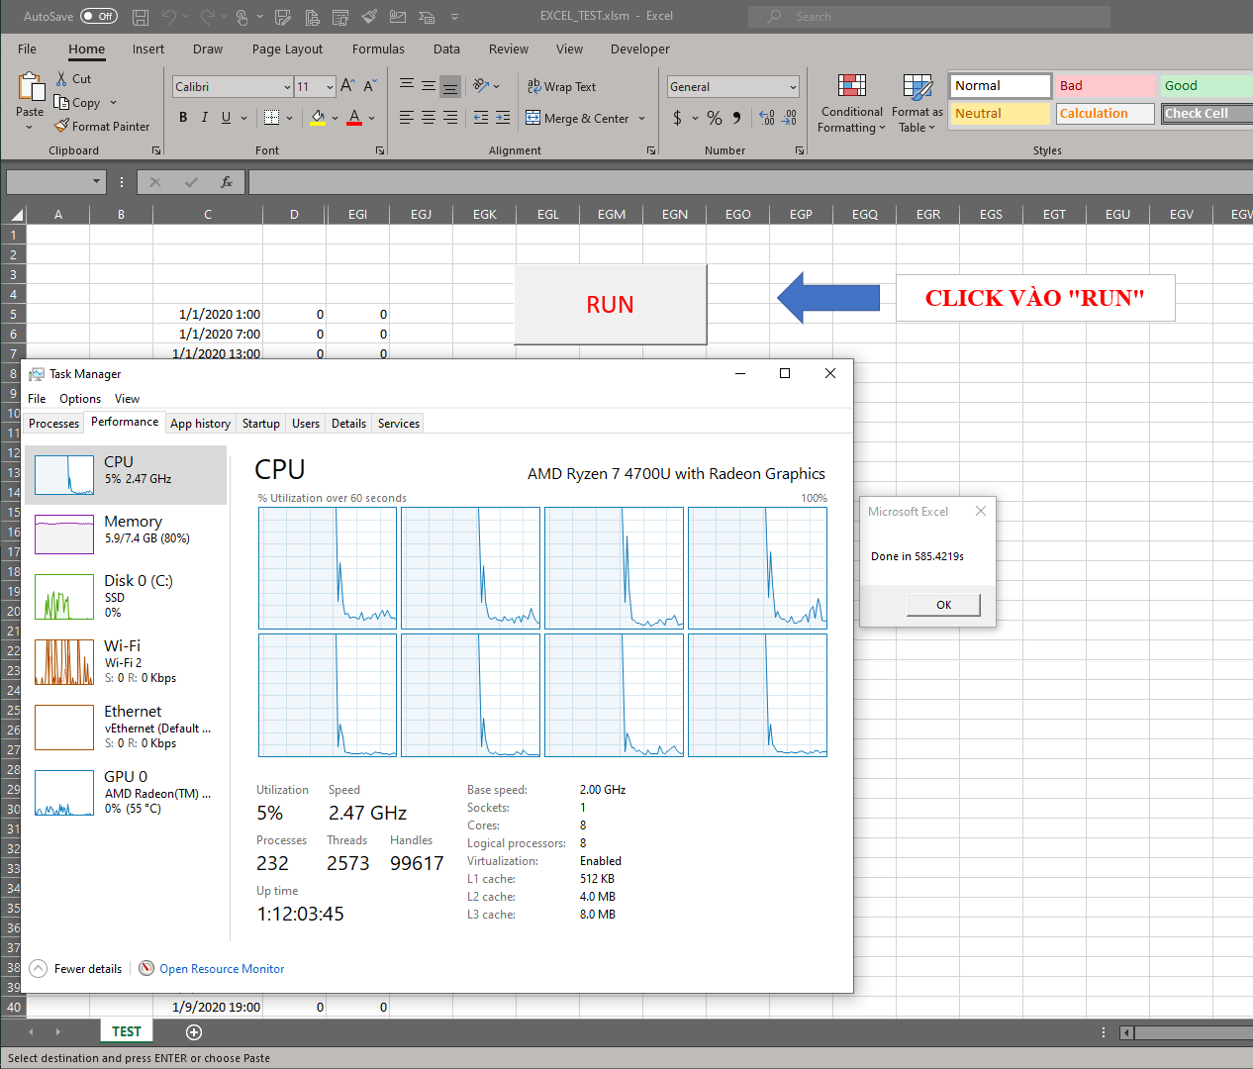Click Top Align icon
Screen dimensions: 1253x1069
[407, 86]
